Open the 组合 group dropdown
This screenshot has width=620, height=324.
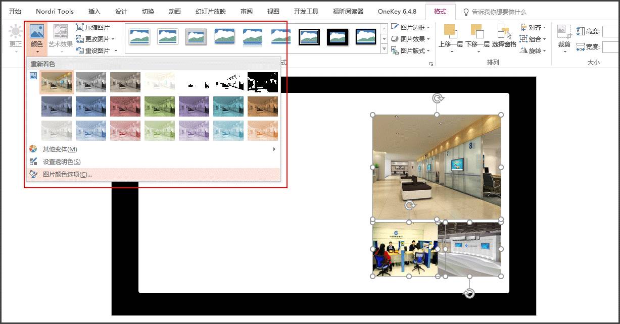coord(533,39)
